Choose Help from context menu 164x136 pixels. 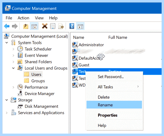pos(114,125)
